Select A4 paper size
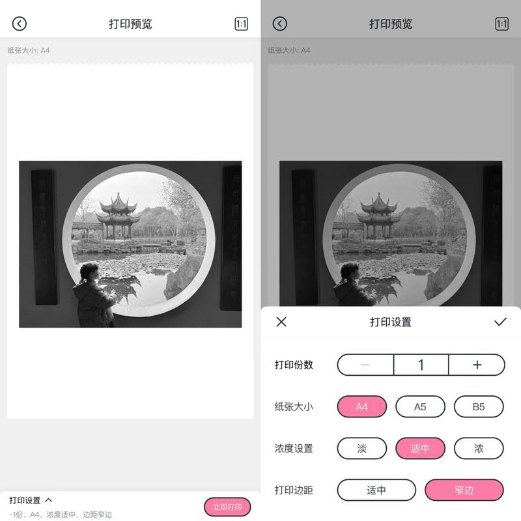Screen dimensions: 521x521 point(362,406)
